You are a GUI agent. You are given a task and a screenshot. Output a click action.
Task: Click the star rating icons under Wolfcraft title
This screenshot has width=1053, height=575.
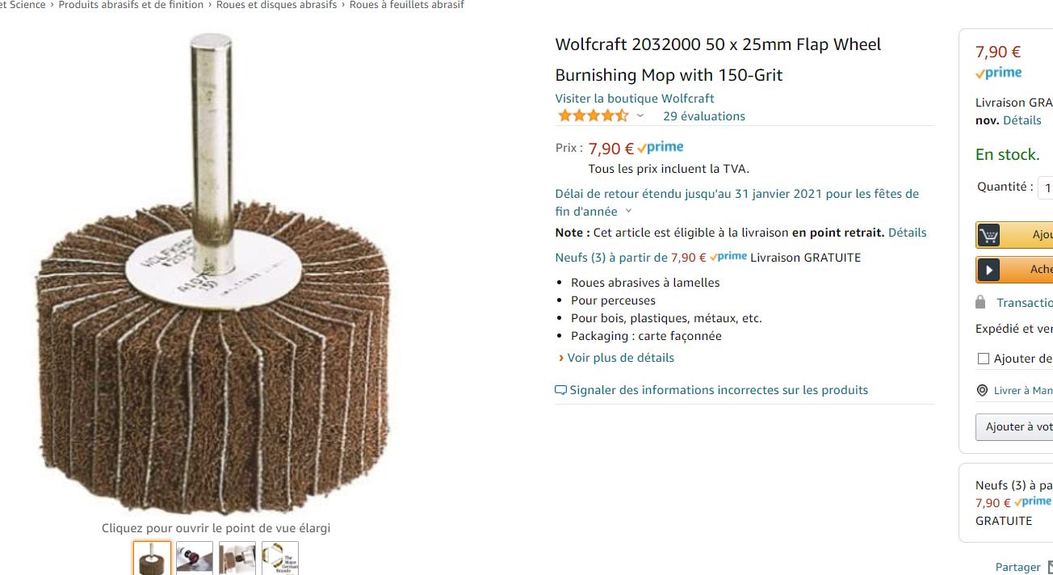(593, 115)
